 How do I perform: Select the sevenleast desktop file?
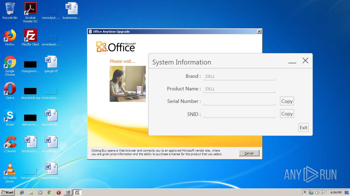51,38
